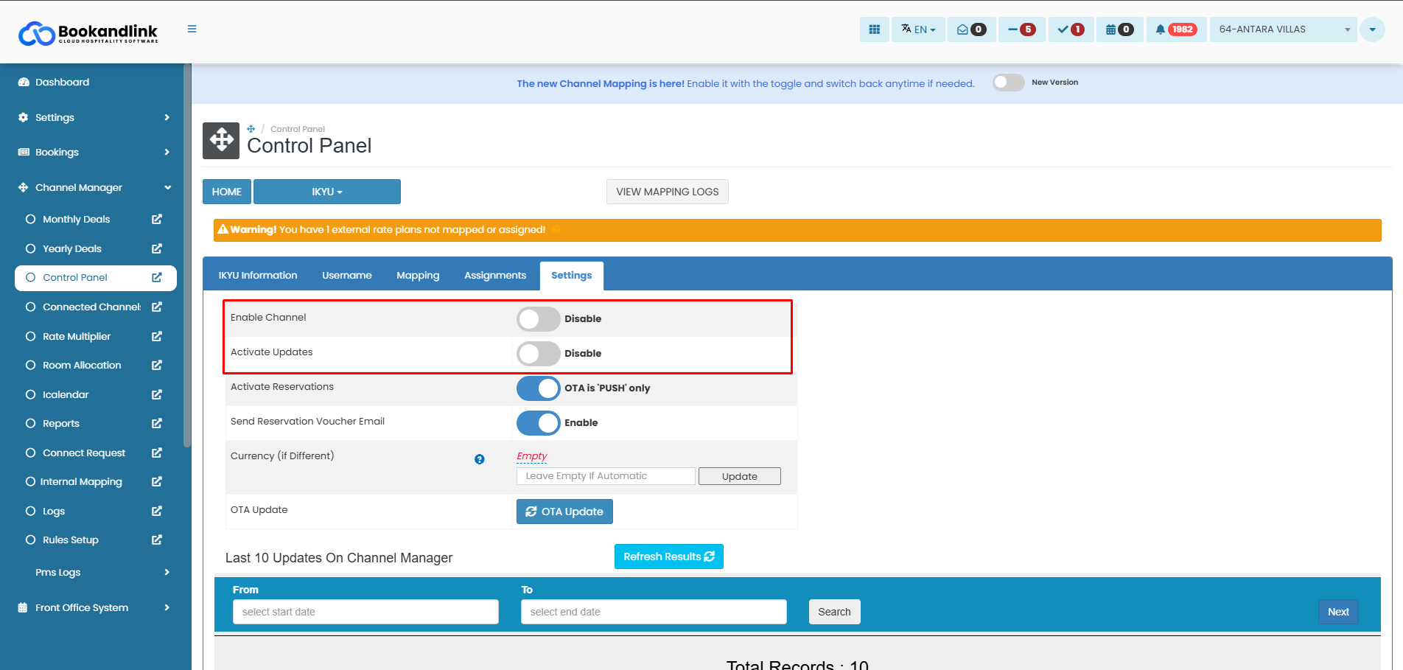1403x670 pixels.
Task: Switch to the Assignments tab
Action: point(495,276)
